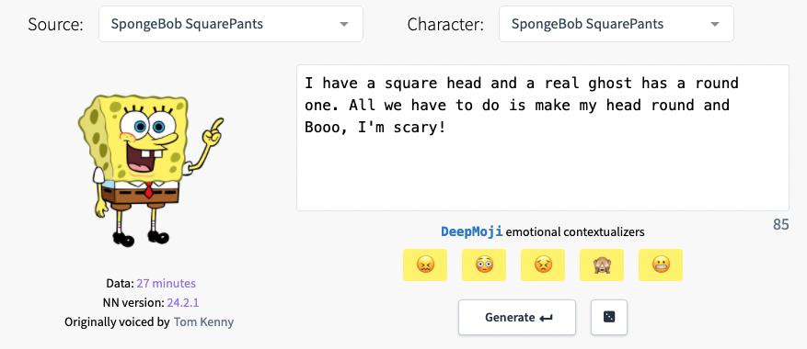This screenshot has height=349, width=807.
Task: Click the caret arrow in the Source dropdown
Action: coord(344,24)
